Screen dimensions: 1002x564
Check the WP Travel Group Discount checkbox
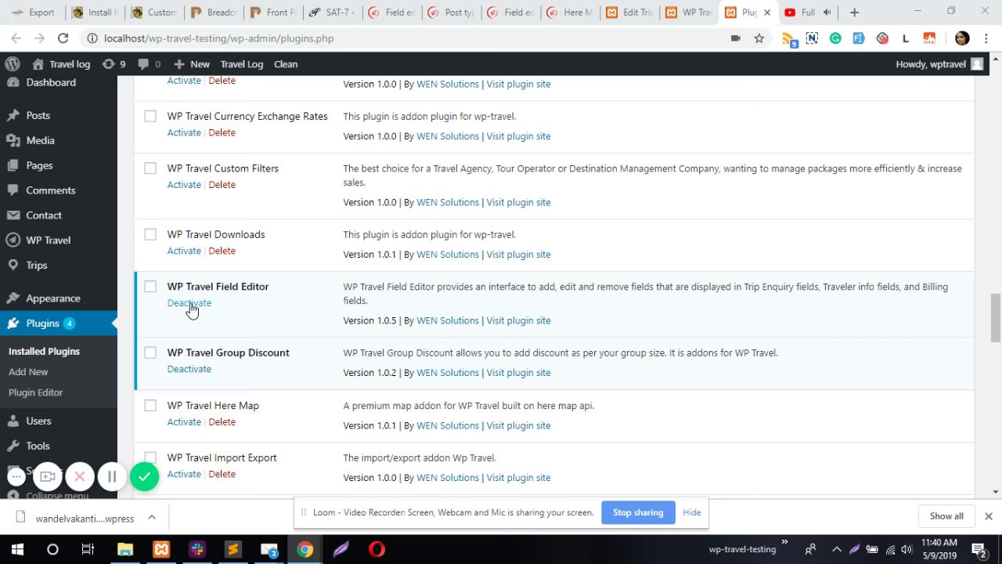click(x=150, y=352)
